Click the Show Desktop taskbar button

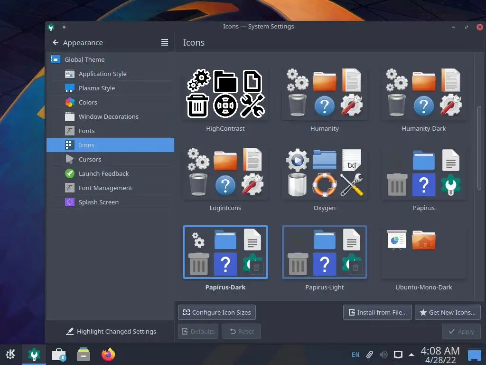coord(474,355)
